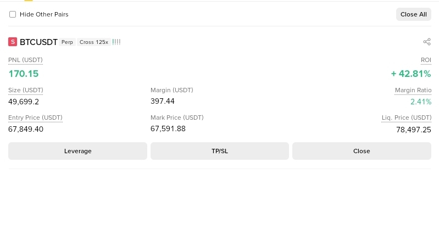
Task: Click the share icon for the BTCUSDT position
Action: coord(427,42)
